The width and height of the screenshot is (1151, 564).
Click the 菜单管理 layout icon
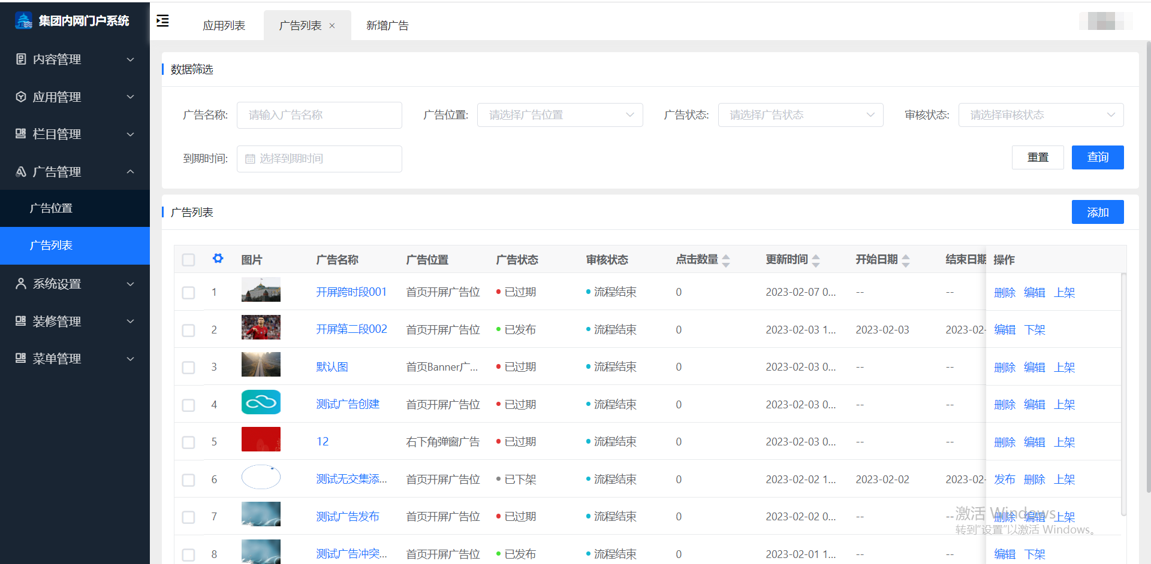[x=21, y=358]
